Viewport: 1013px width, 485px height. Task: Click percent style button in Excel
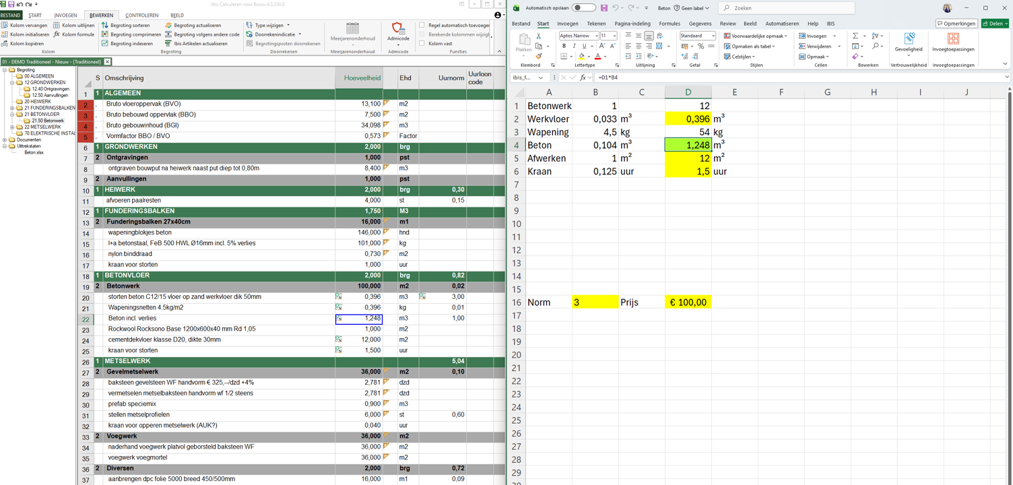coord(700,46)
